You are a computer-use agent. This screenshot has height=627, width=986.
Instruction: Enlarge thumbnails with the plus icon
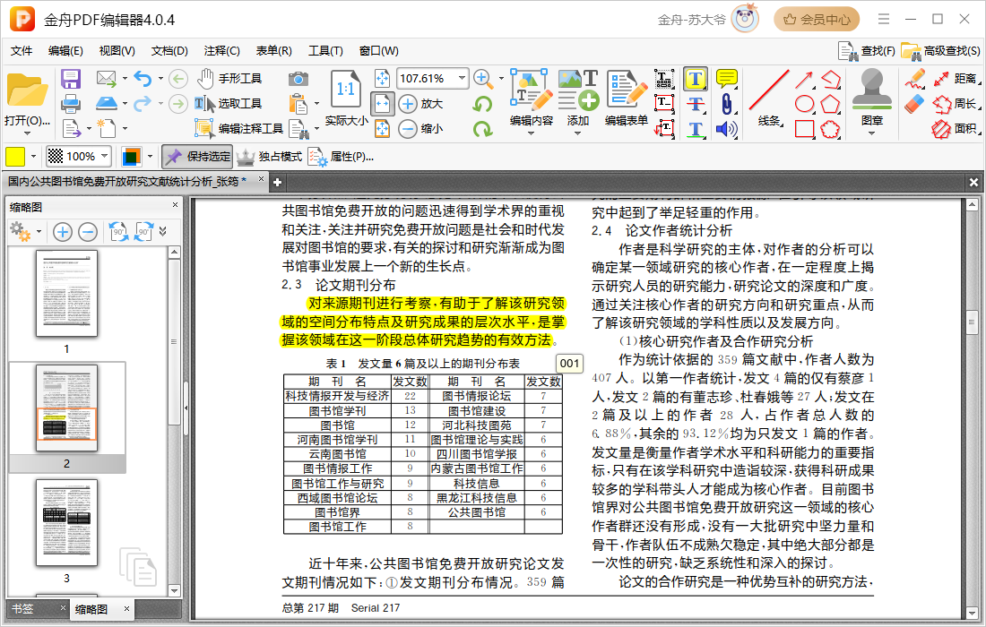(x=62, y=232)
